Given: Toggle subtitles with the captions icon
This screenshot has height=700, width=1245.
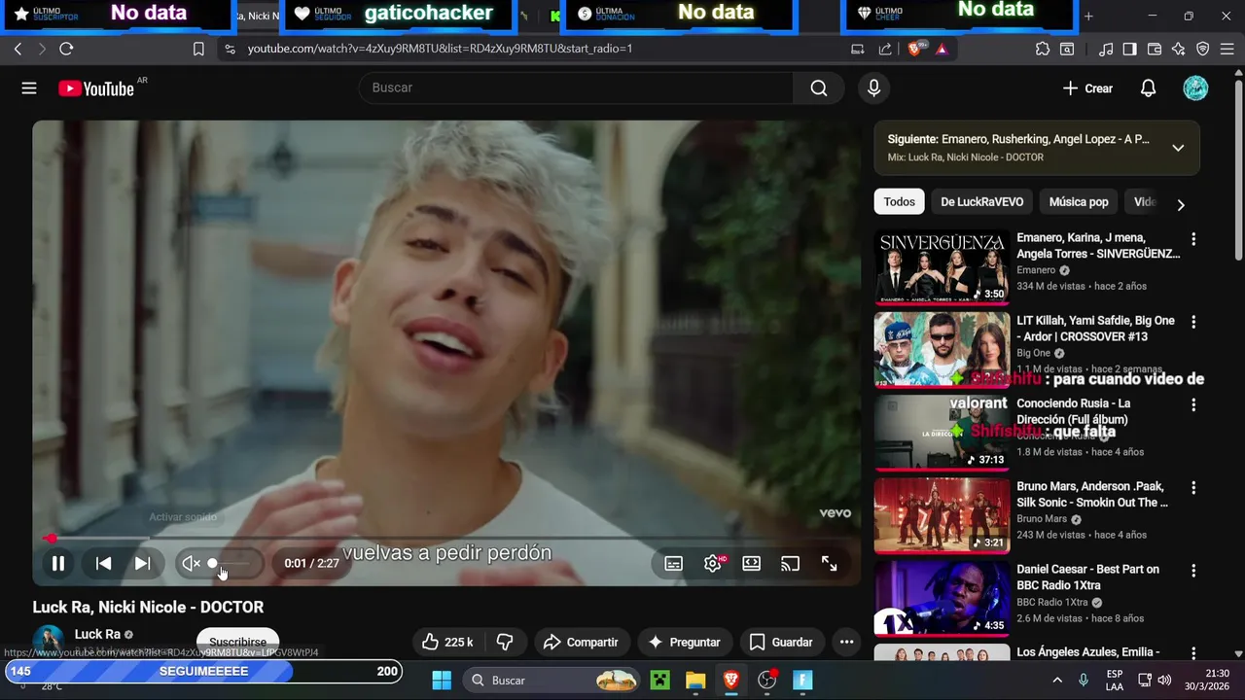Looking at the screenshot, I should point(673,563).
